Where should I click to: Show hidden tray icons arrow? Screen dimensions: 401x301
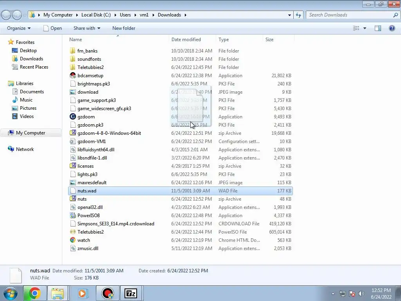[333, 294]
